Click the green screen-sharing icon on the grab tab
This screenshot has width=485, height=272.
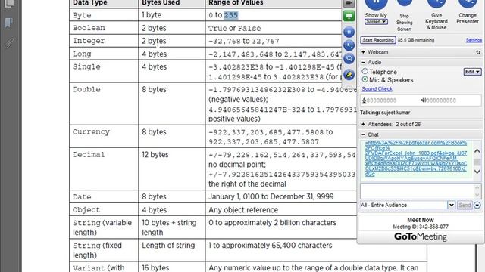(349, 16)
